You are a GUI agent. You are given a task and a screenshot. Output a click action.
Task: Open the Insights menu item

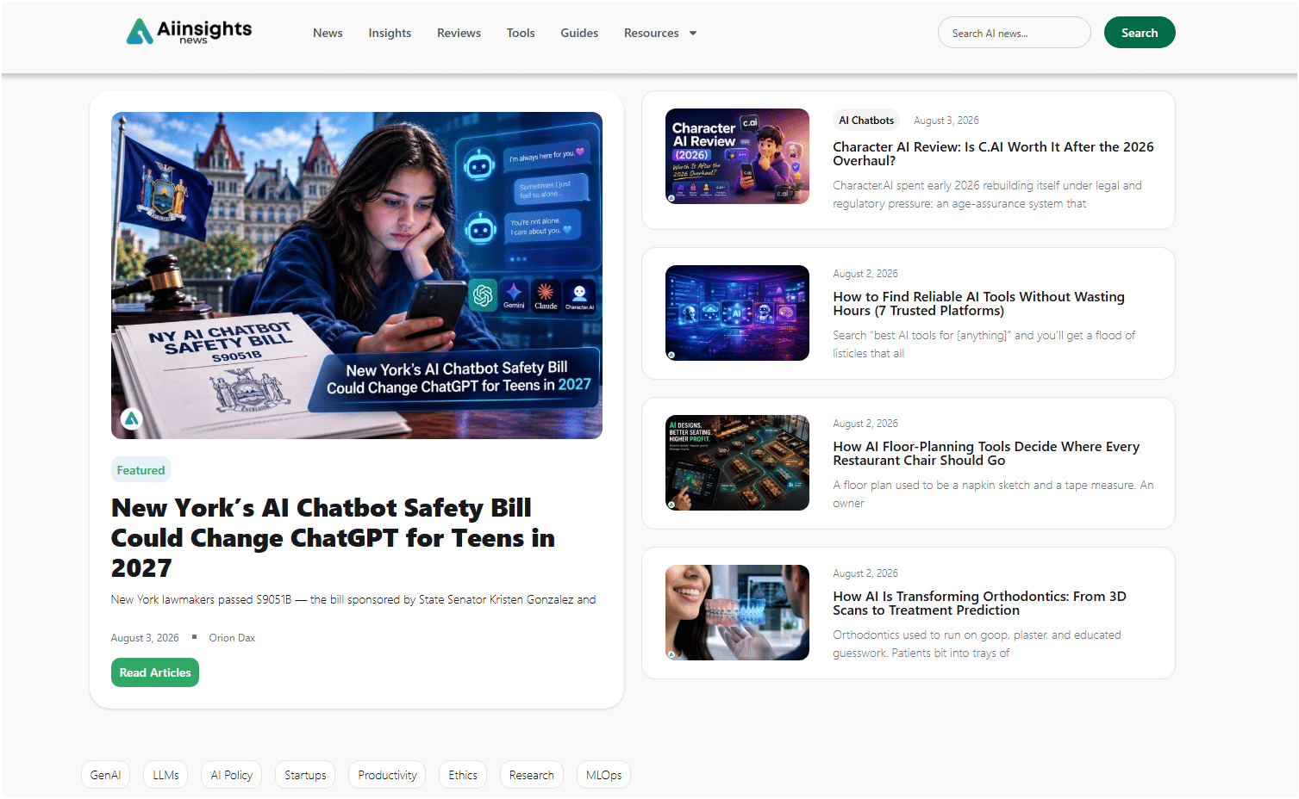tap(390, 33)
